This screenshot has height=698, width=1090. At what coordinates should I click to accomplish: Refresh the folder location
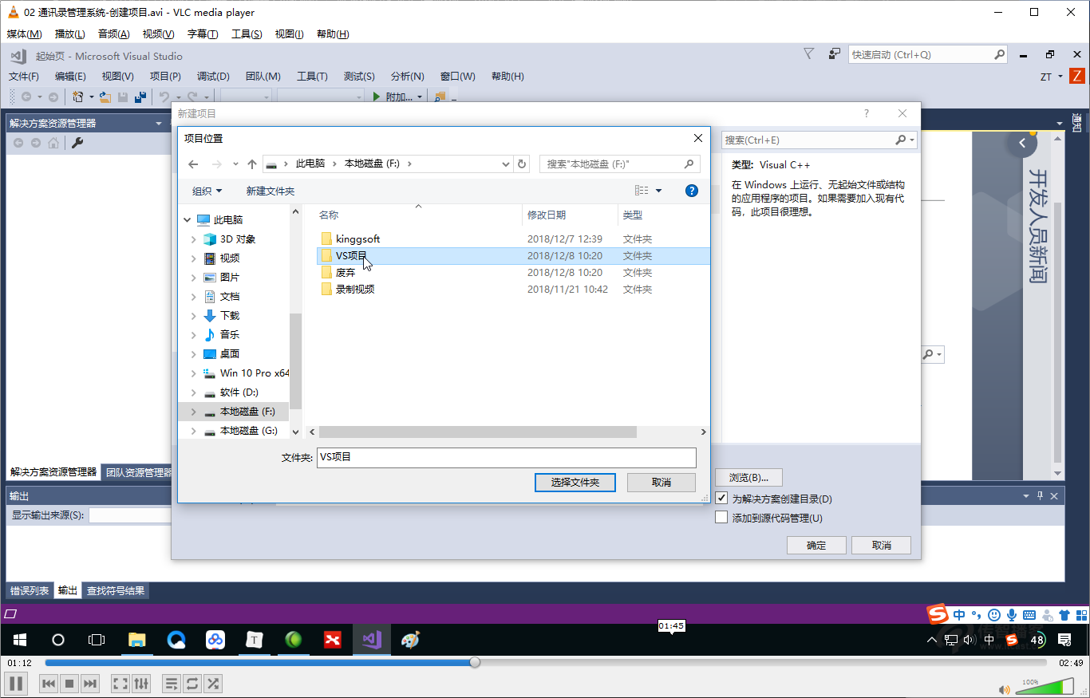pos(523,164)
